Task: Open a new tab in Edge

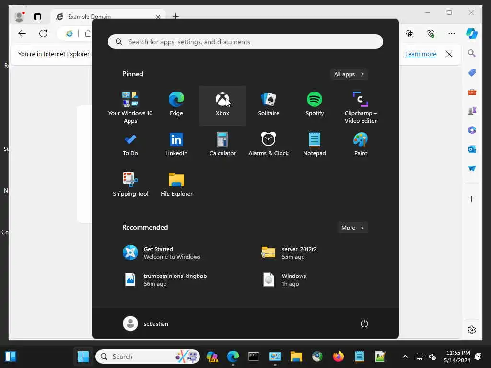Action: (176, 16)
